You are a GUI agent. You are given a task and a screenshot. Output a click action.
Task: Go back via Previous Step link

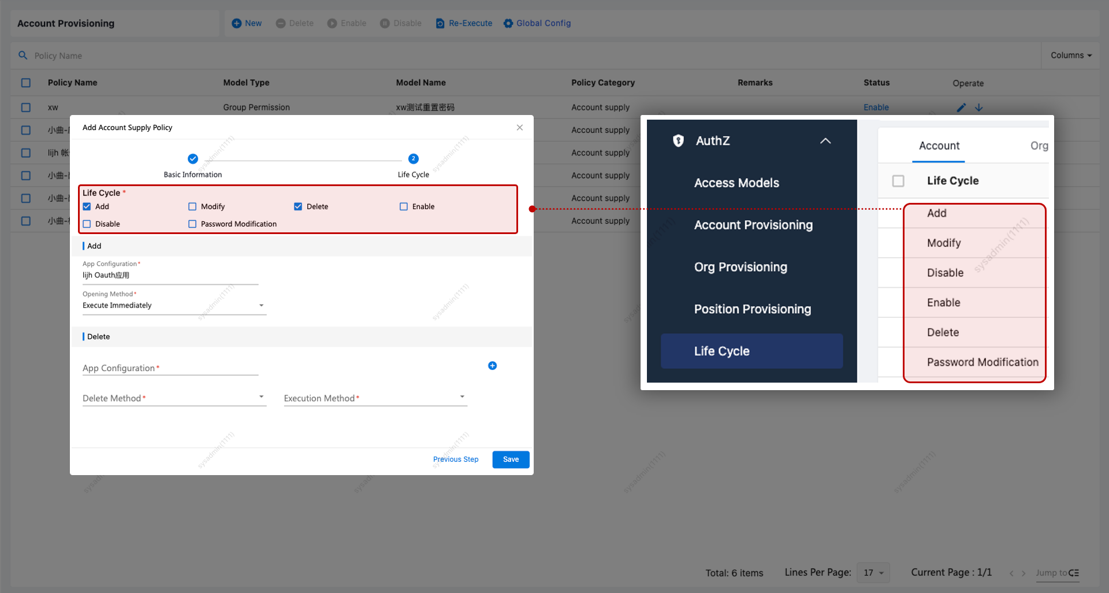(456, 459)
